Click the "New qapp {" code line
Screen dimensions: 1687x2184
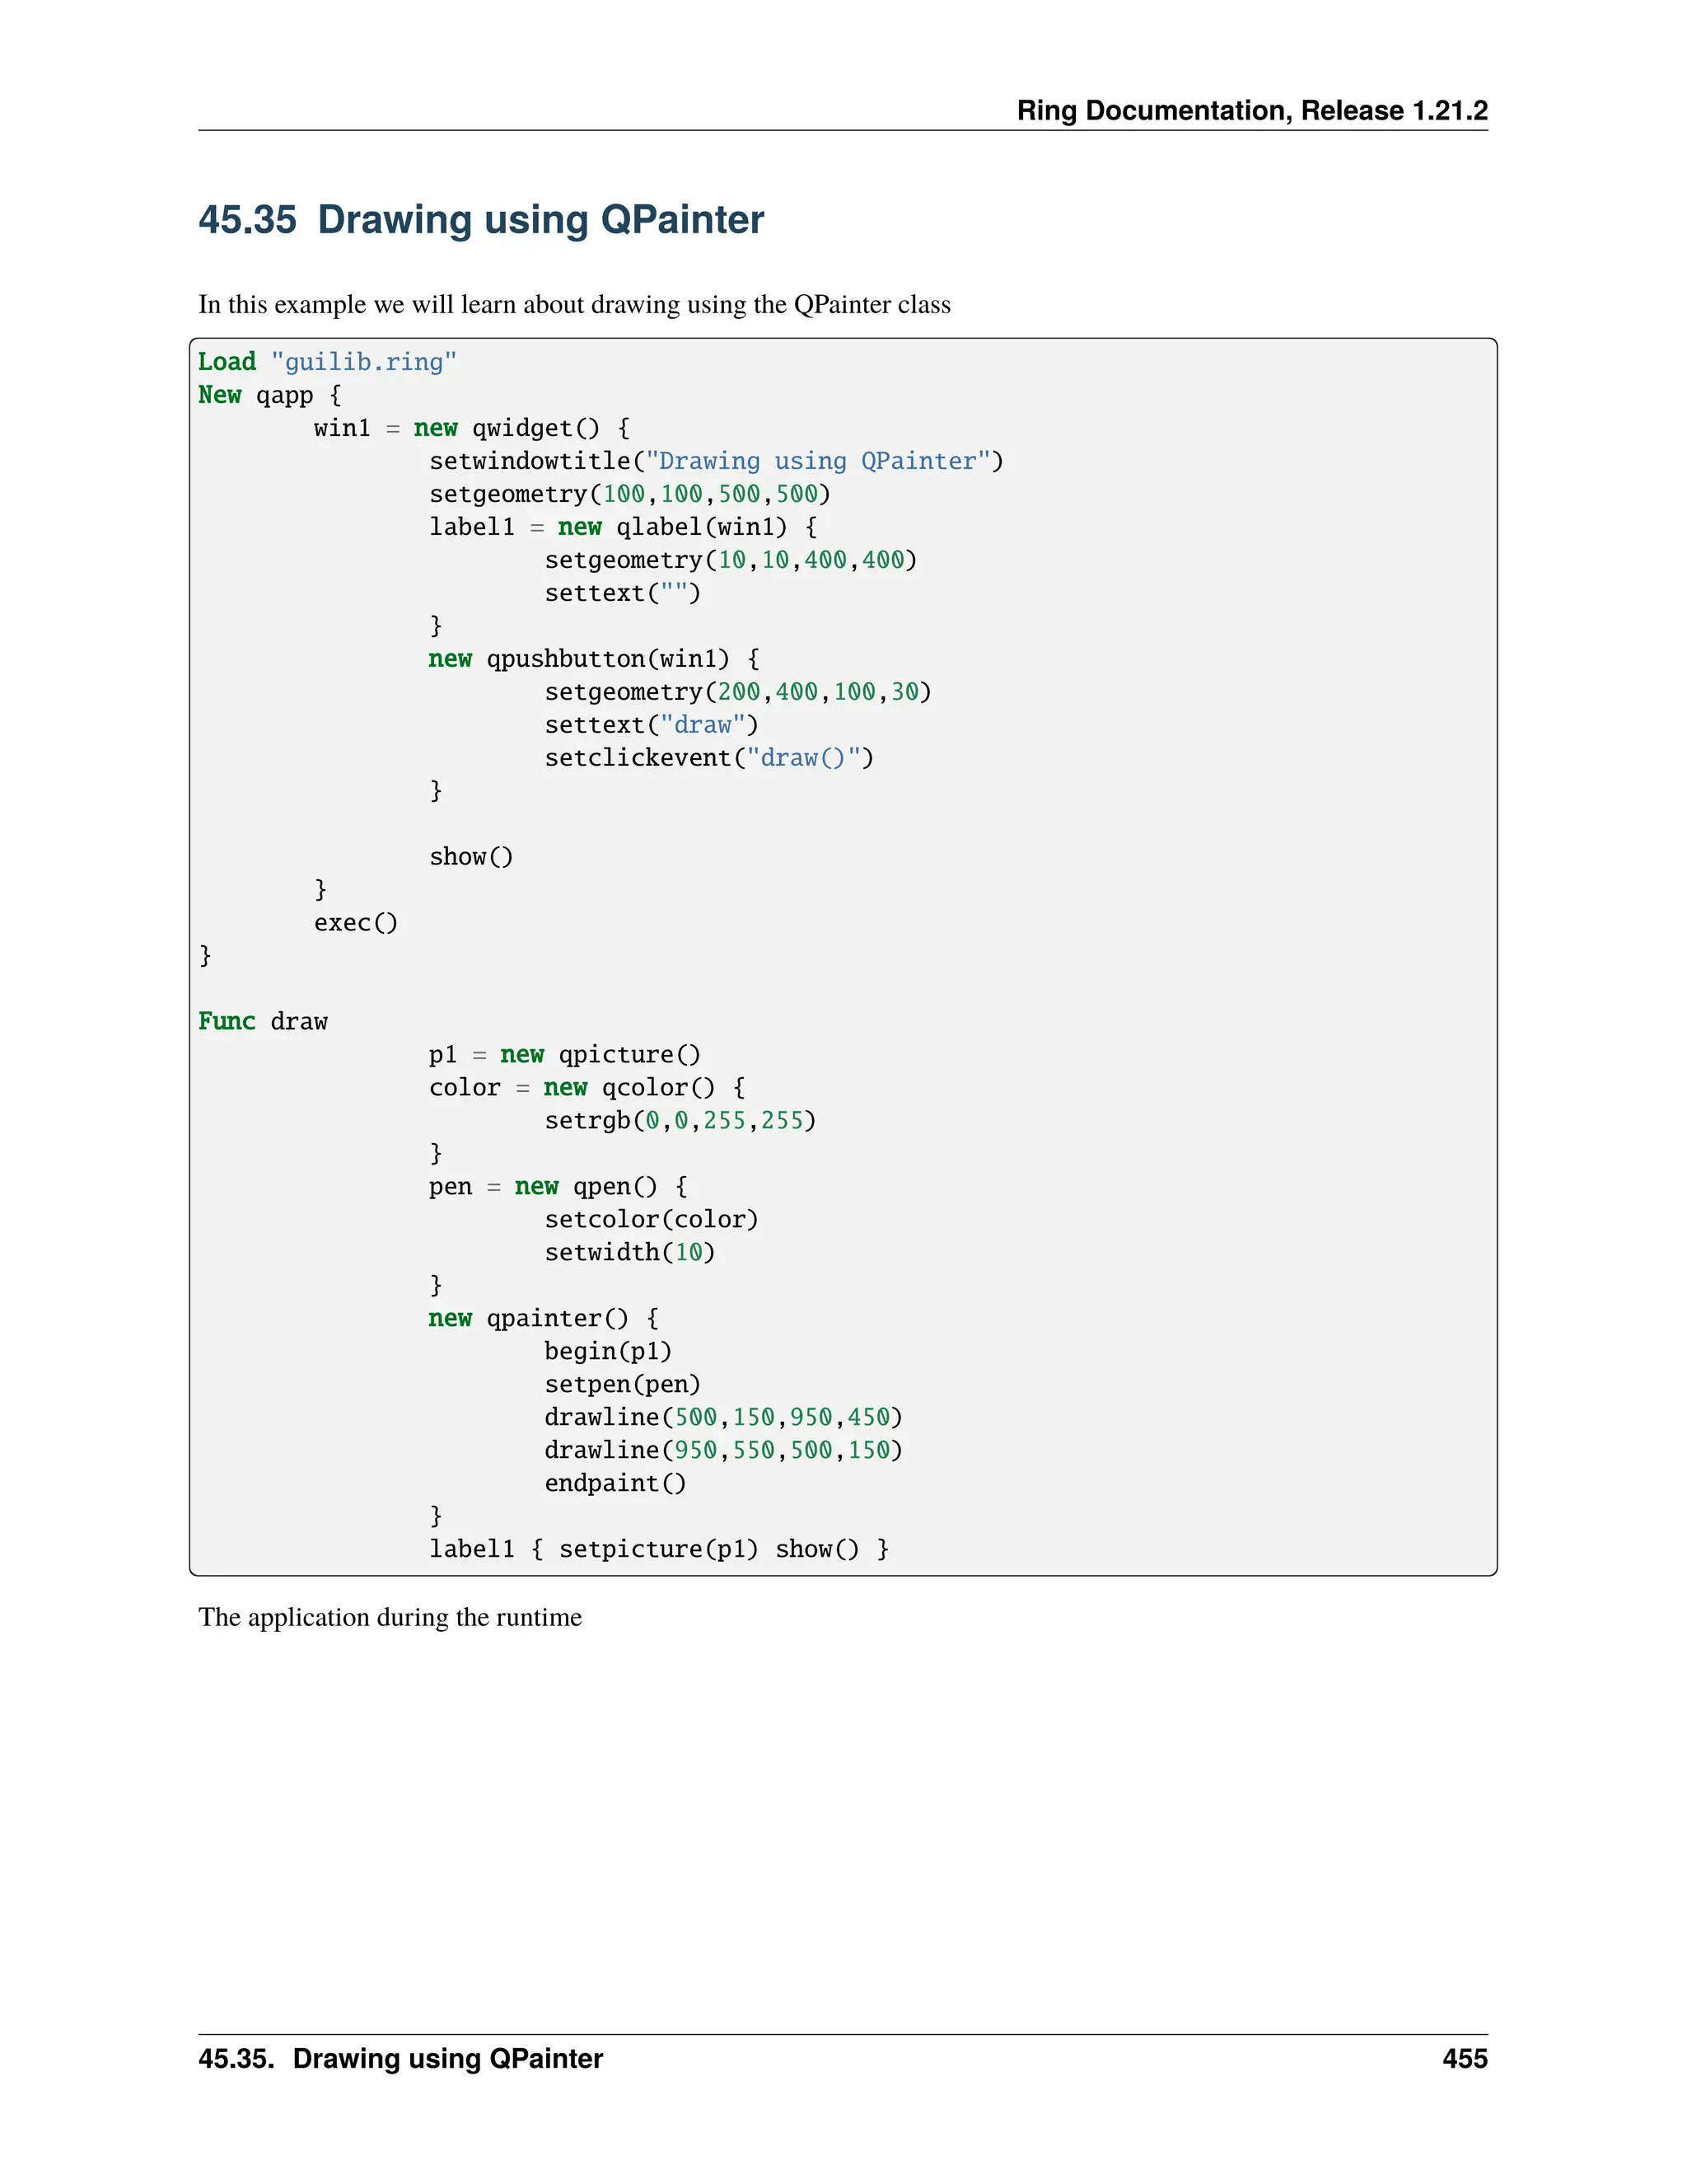point(269,395)
